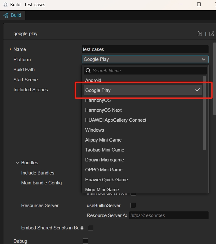Viewport: 216px width, 244px height.
Task: Maximize the Build window
Action: tap(199, 4)
